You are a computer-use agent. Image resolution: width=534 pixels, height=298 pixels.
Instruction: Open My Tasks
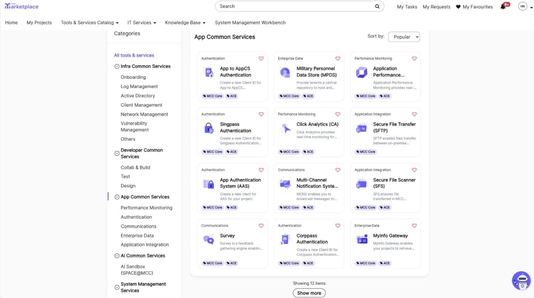pyautogui.click(x=407, y=7)
